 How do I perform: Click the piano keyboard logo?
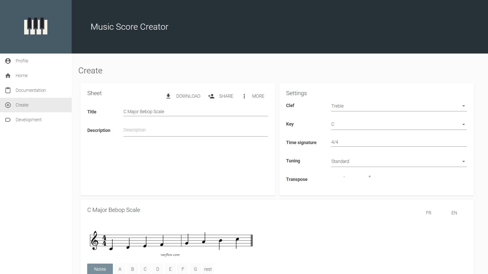(x=36, y=26)
